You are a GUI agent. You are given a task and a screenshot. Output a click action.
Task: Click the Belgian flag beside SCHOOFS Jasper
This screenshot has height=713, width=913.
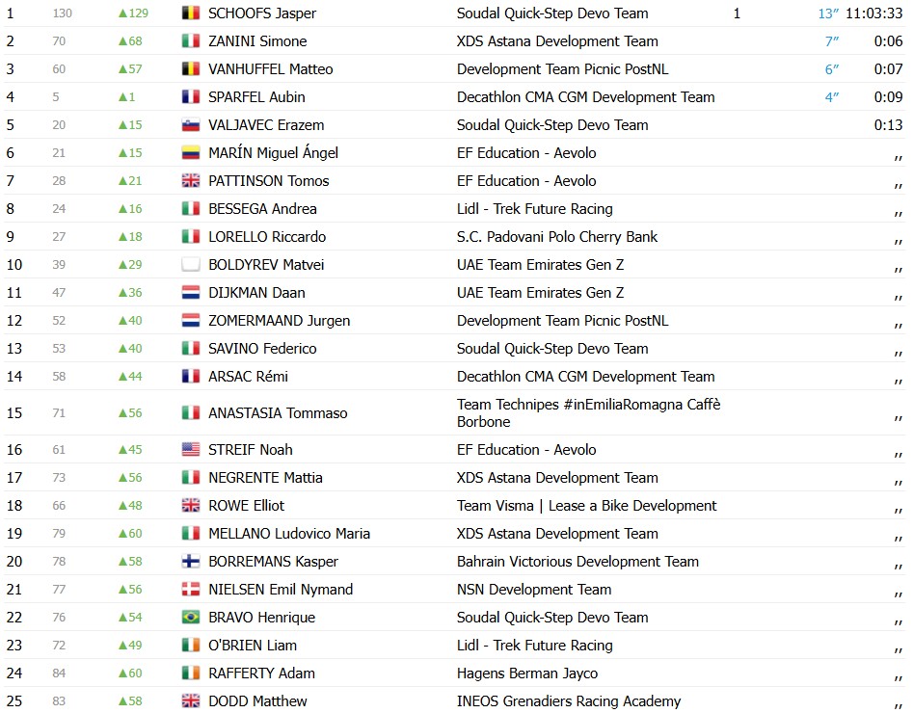click(x=190, y=13)
